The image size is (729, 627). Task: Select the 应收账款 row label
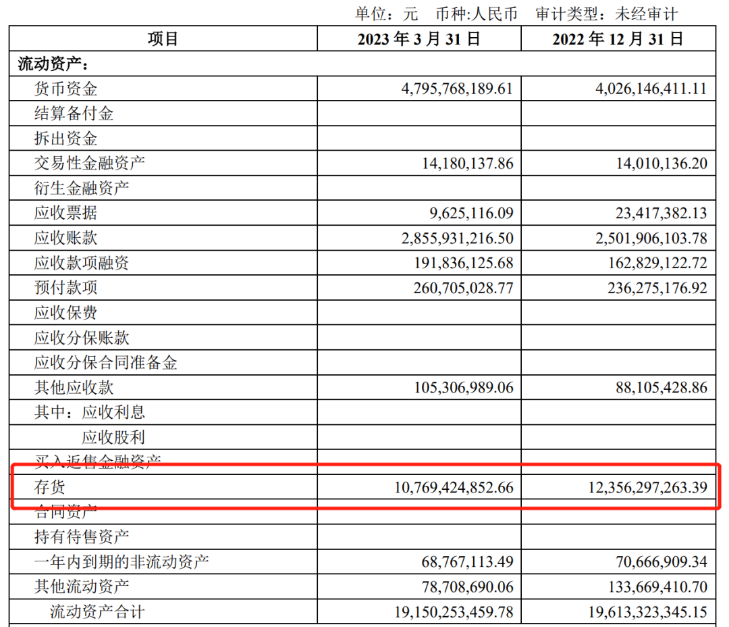[x=65, y=238]
